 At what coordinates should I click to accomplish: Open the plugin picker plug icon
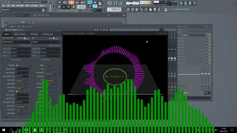(x=155, y=10)
